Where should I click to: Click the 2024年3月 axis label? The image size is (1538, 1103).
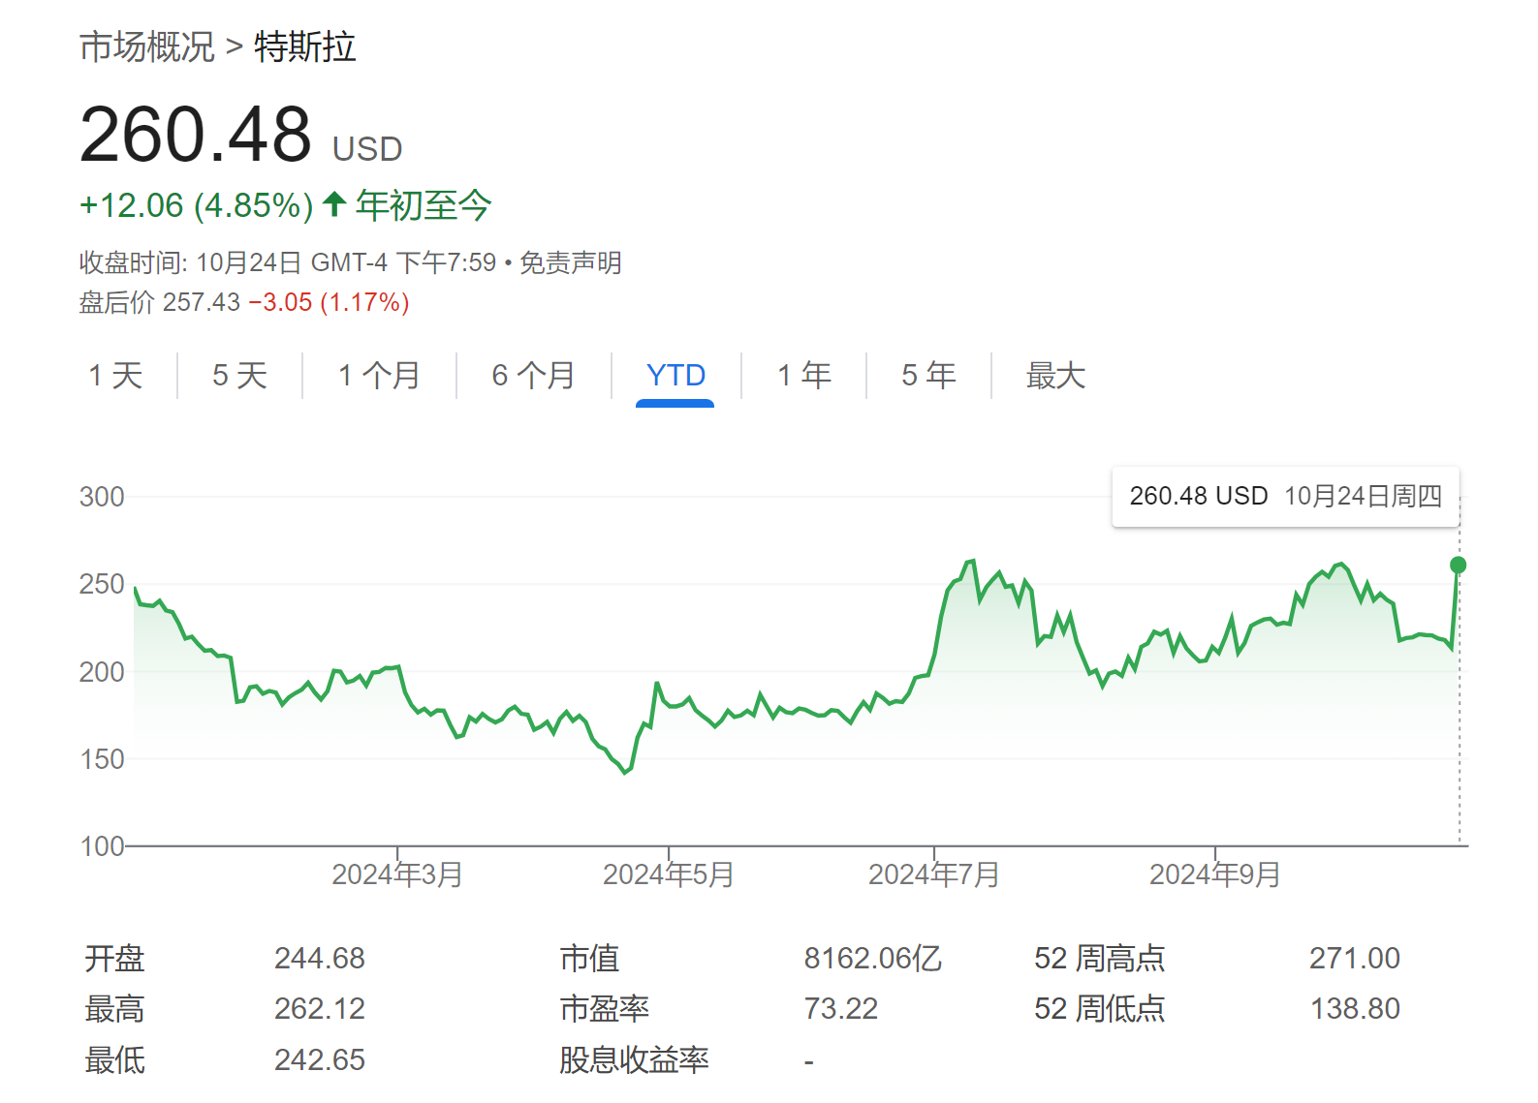coord(397,874)
